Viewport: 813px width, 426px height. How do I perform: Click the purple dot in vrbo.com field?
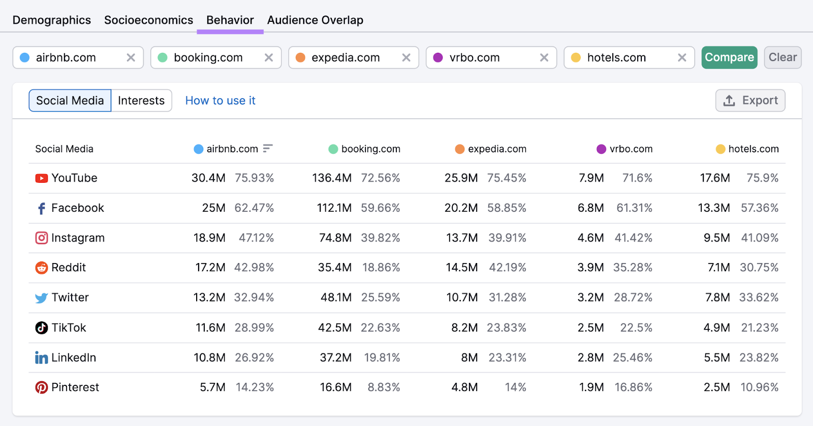(x=438, y=57)
